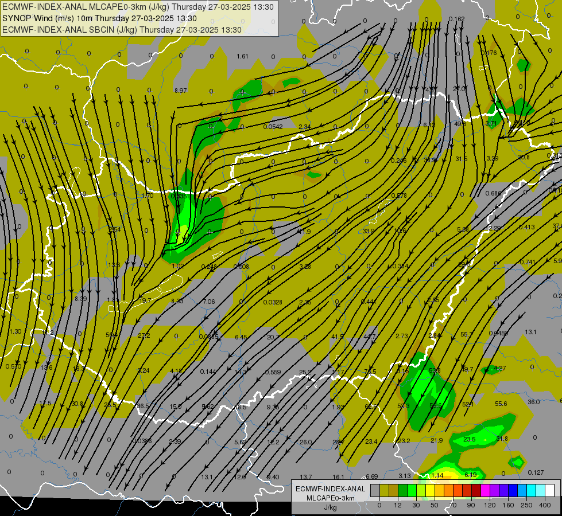562x516 pixels.
Task: Click the map value 16.1
Action: 338,477
